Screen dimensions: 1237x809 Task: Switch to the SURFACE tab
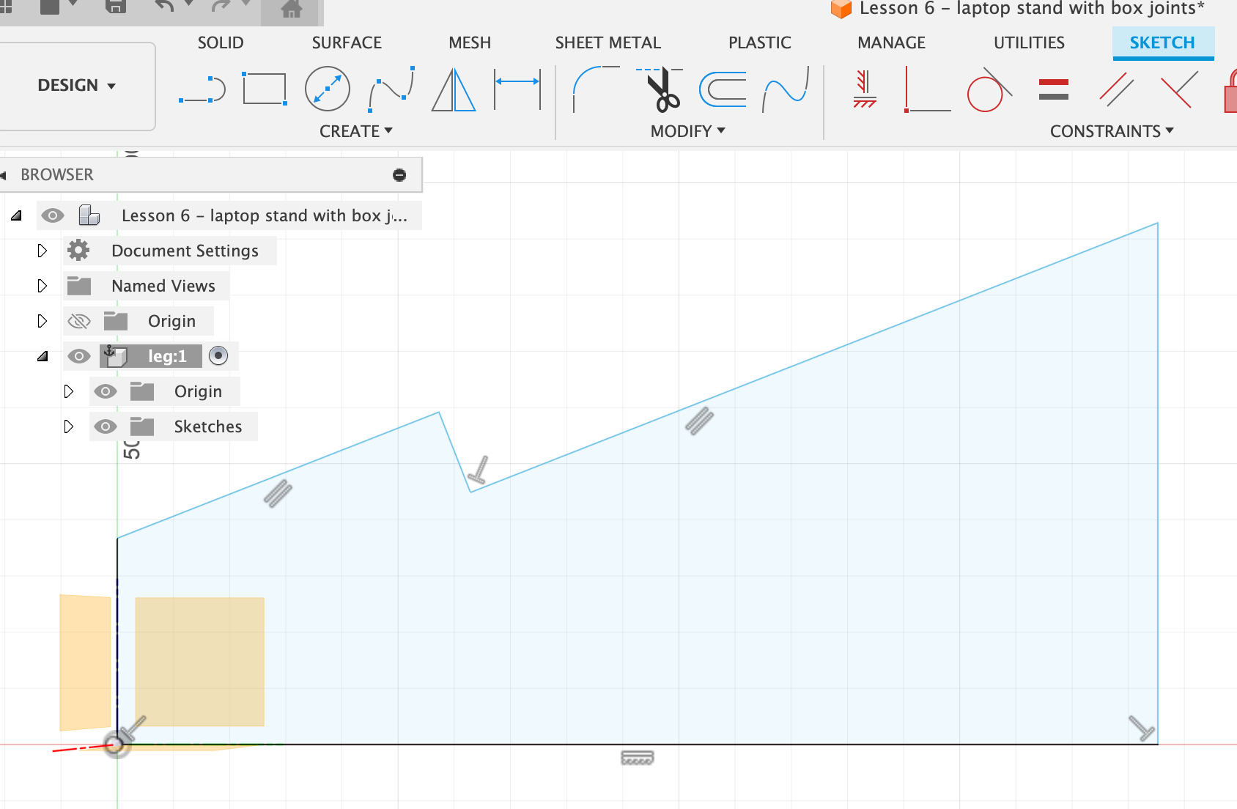[x=347, y=43]
